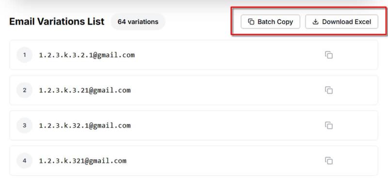
Task: Click the download arrow icon inside Download Excel
Action: click(315, 22)
